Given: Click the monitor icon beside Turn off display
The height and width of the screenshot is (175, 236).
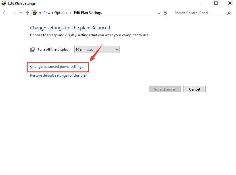Looking at the screenshot, I should click(x=32, y=49).
